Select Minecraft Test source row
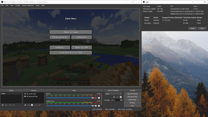Viewport: 208px width, 117px height. point(33,97)
